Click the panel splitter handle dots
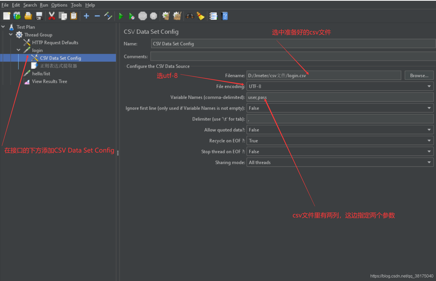The width and height of the screenshot is (436, 281). (118, 153)
